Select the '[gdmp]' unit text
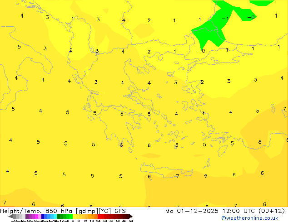The height and width of the screenshot is (222, 288). tap(87, 211)
